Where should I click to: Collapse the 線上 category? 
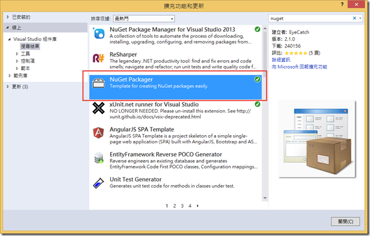tap(8, 28)
